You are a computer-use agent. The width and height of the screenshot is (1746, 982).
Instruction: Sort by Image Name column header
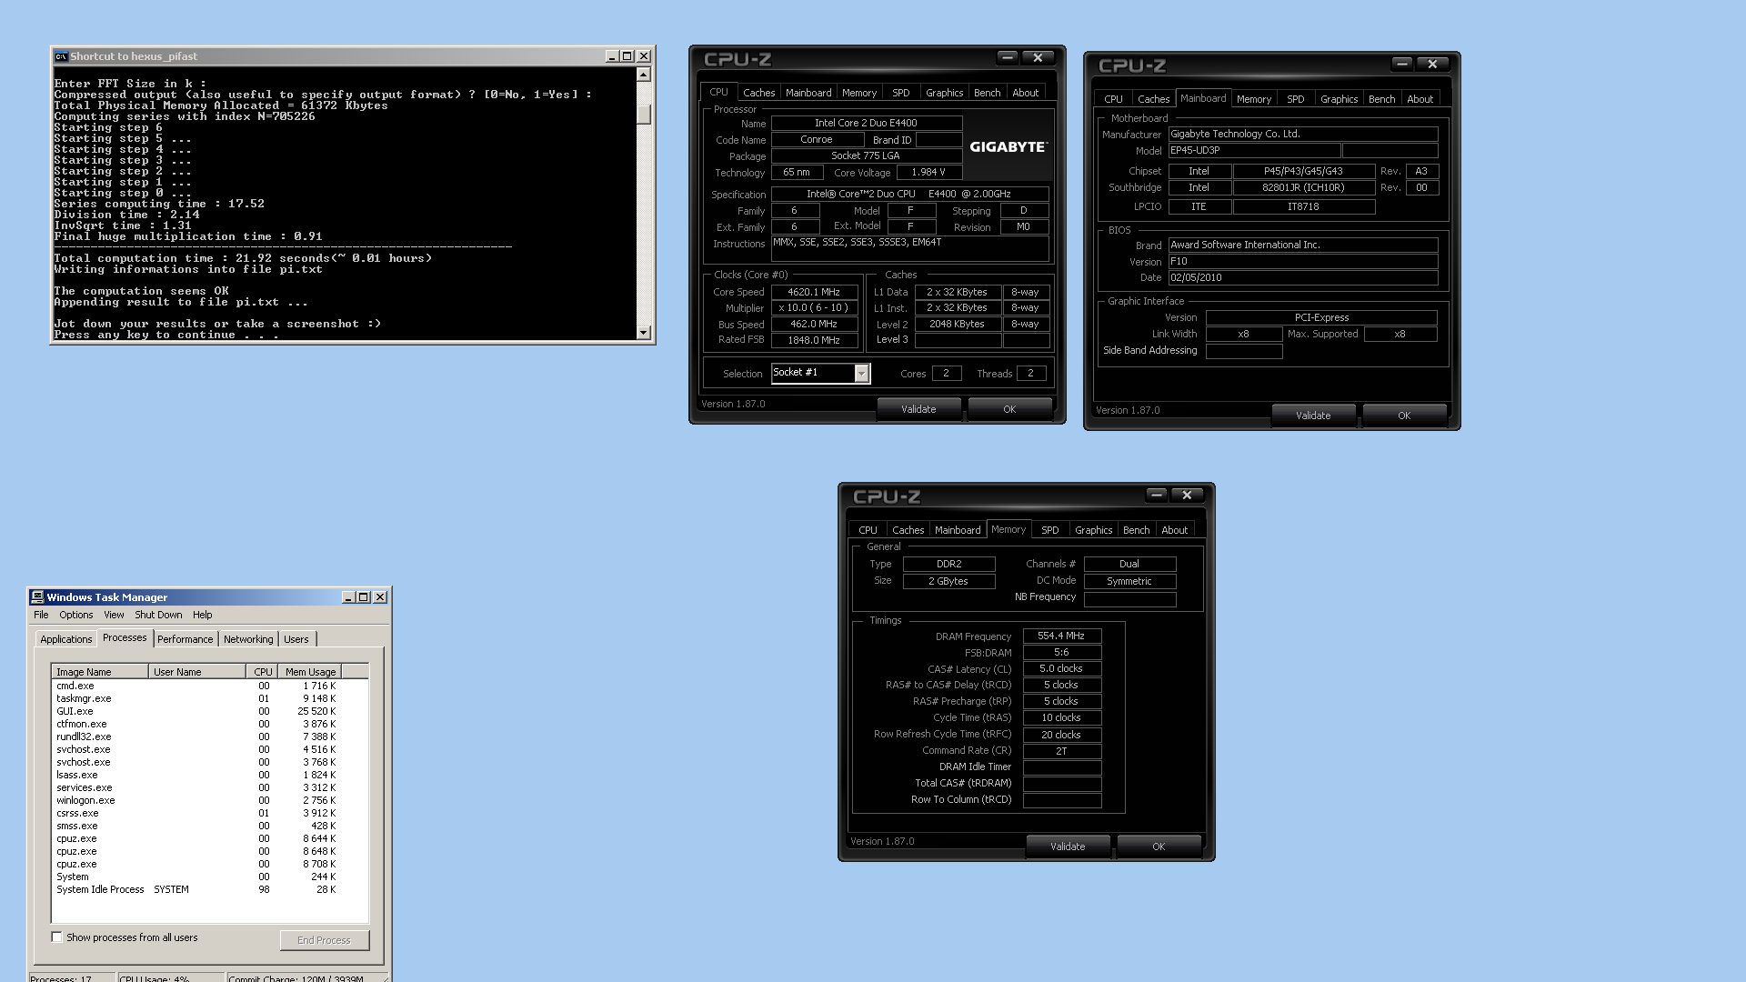(100, 672)
